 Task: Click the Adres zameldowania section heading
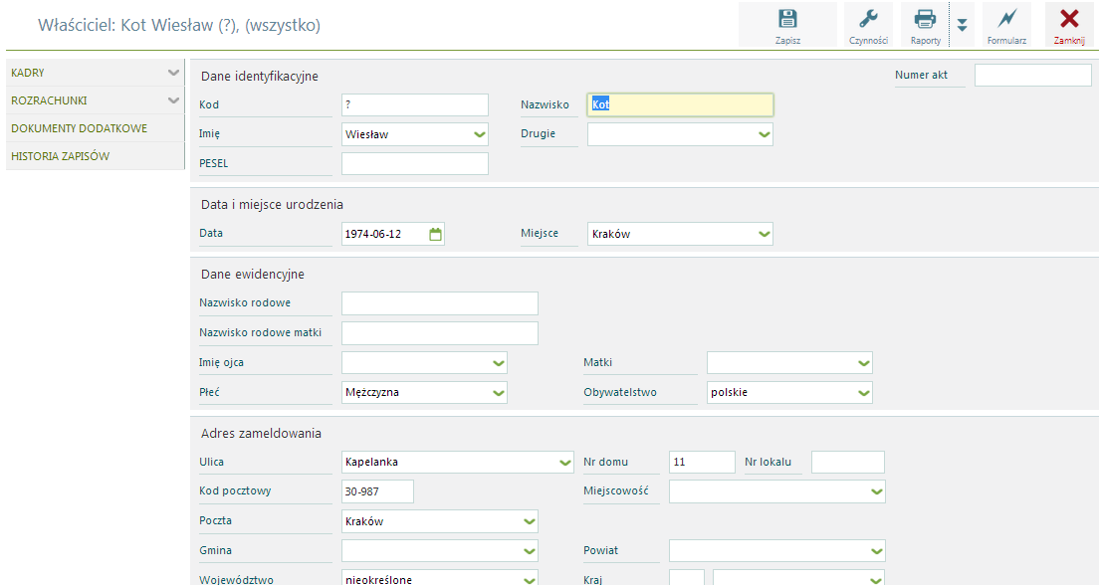coord(261,434)
